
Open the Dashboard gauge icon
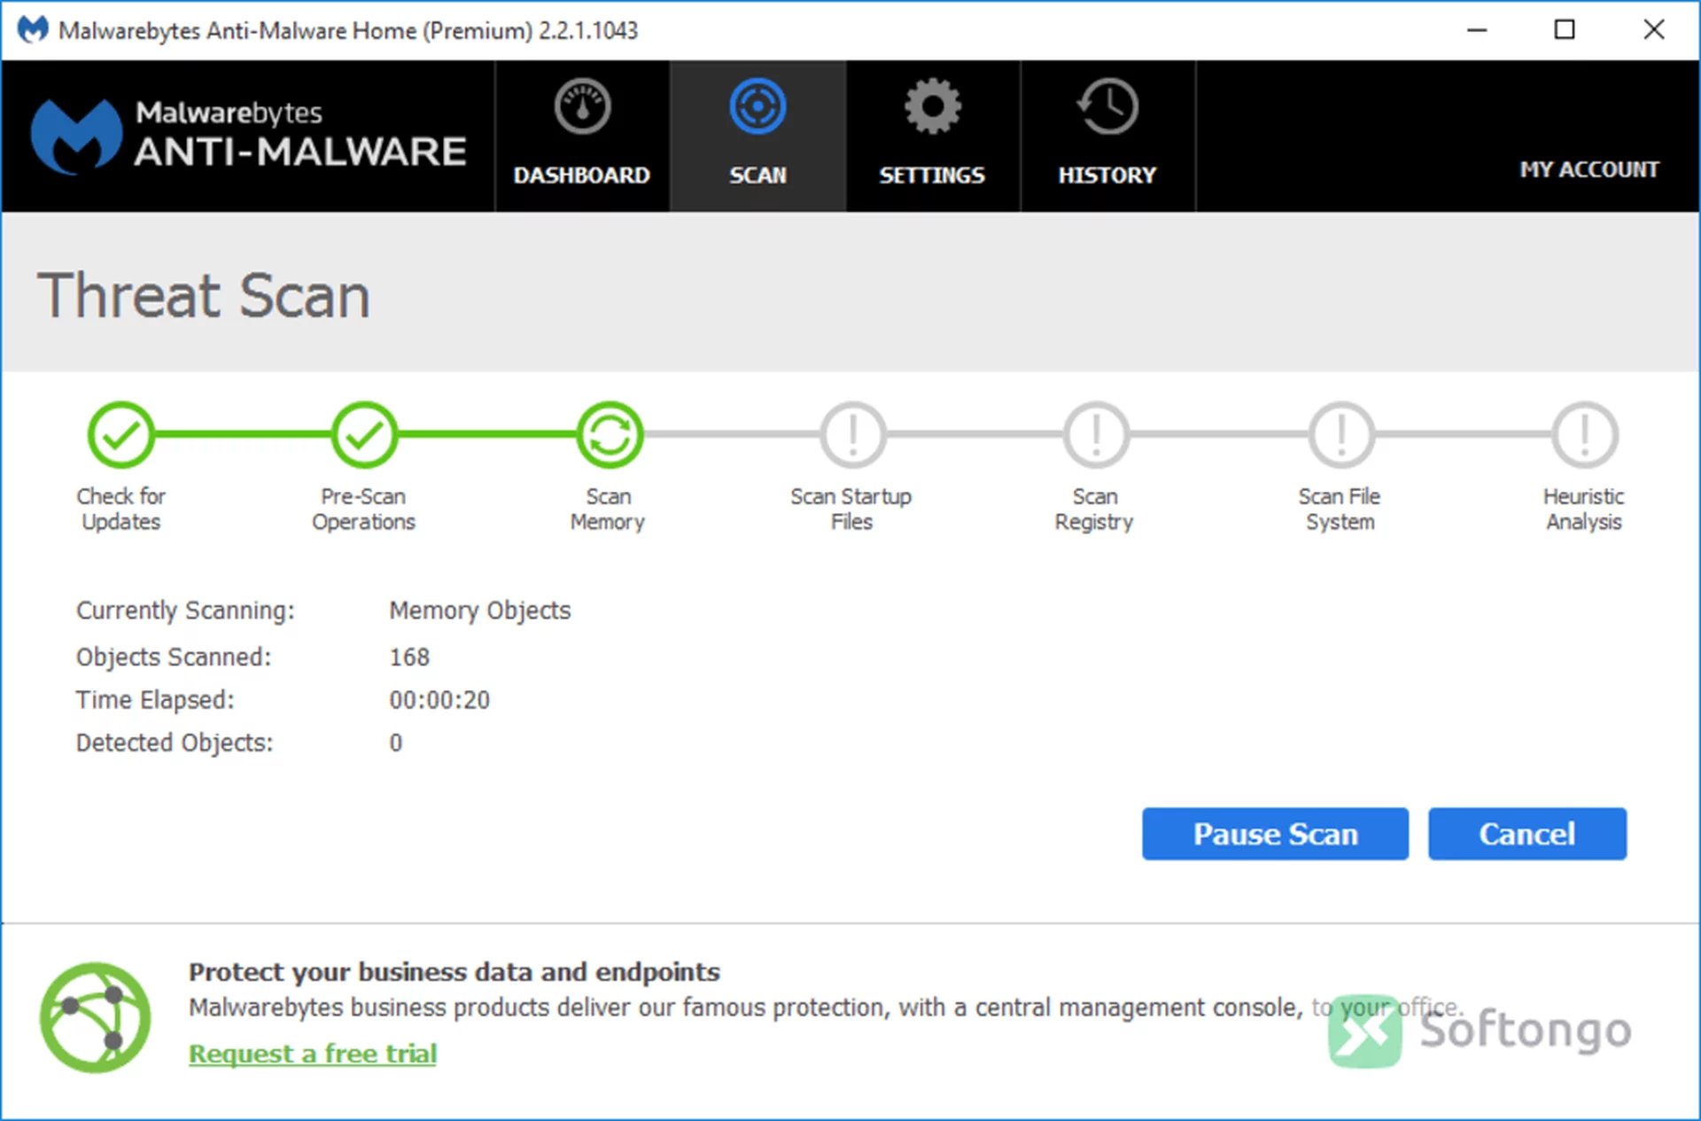[582, 106]
